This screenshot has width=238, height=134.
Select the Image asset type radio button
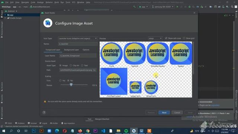(x=60, y=66)
